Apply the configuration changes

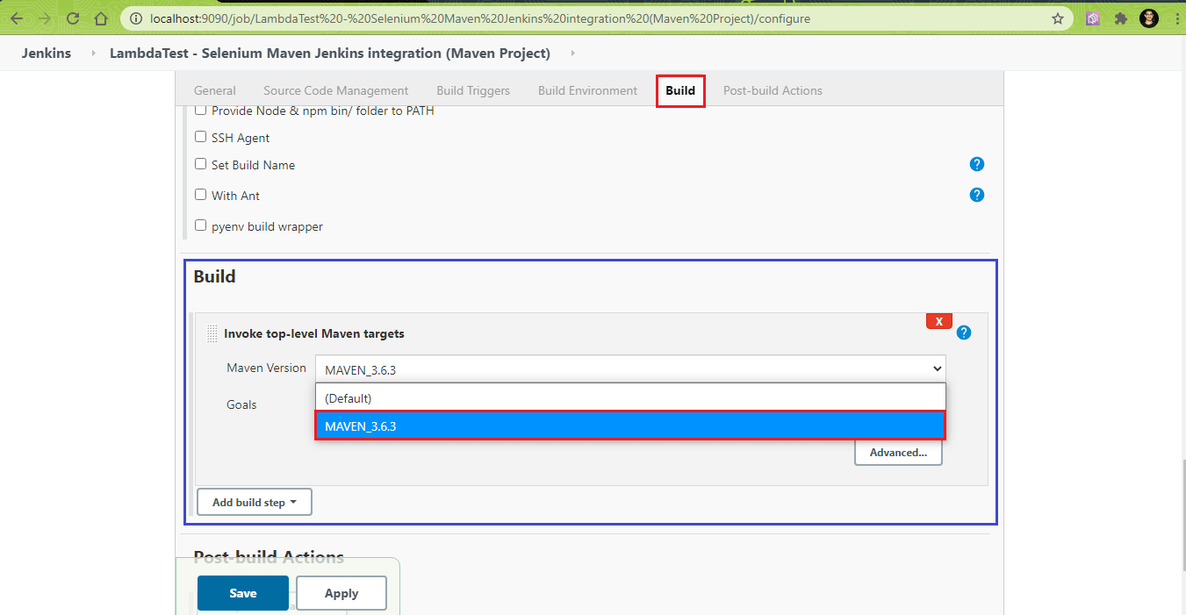tap(341, 593)
